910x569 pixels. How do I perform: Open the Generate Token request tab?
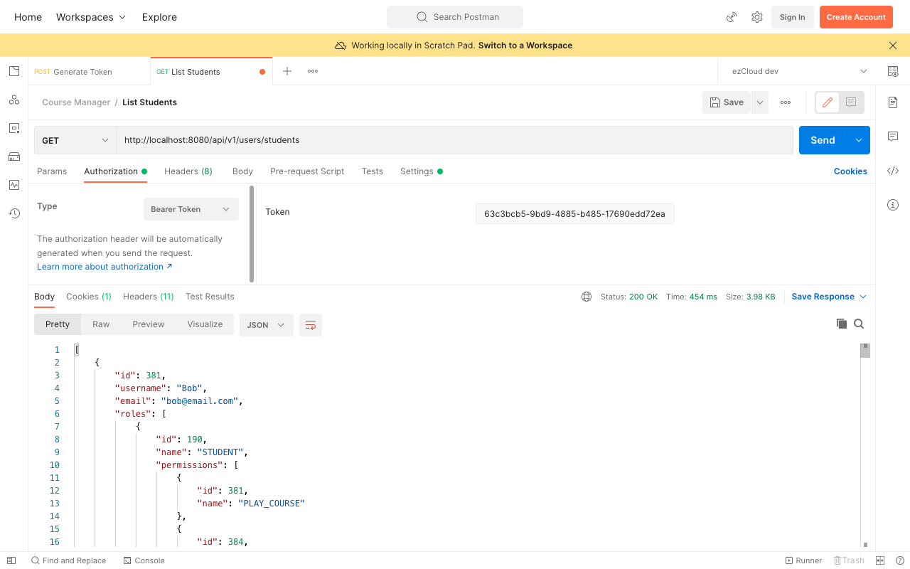tap(90, 71)
